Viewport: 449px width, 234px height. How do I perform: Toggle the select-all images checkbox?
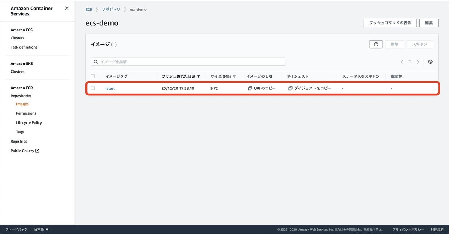pos(93,76)
